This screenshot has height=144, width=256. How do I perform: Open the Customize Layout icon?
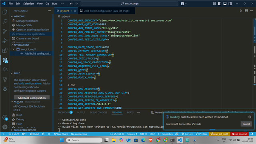pyautogui.click(x=214, y=4)
